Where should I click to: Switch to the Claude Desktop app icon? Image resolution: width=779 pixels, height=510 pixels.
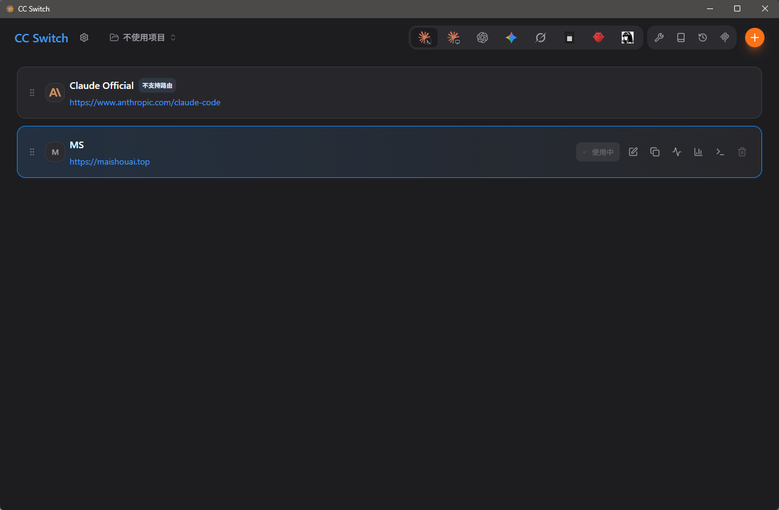tap(453, 38)
